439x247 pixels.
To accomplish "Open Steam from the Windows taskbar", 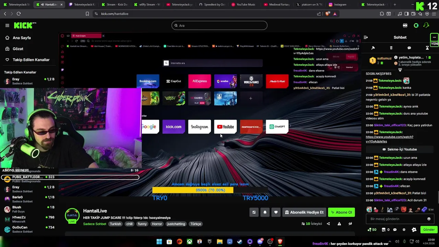I will (x=240, y=242).
